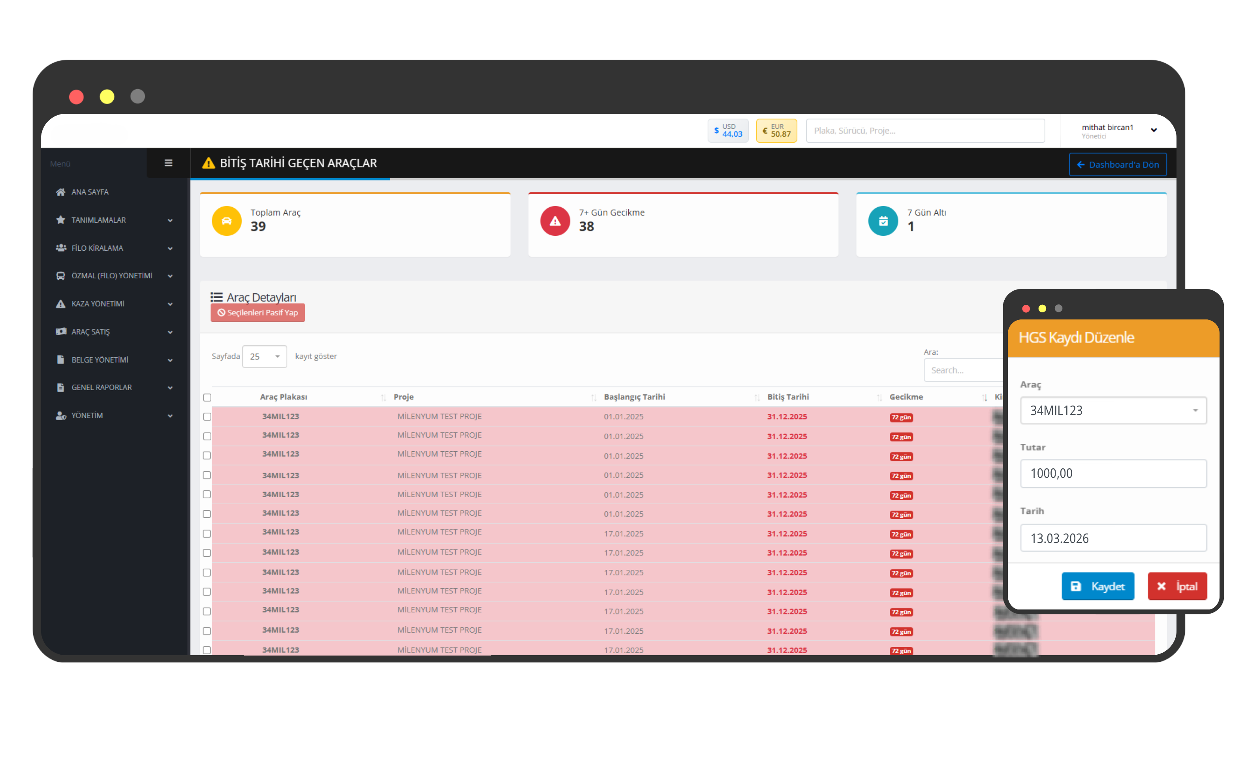
Task: Click the red warning 7+ Gün Gecikme icon
Action: point(554,220)
